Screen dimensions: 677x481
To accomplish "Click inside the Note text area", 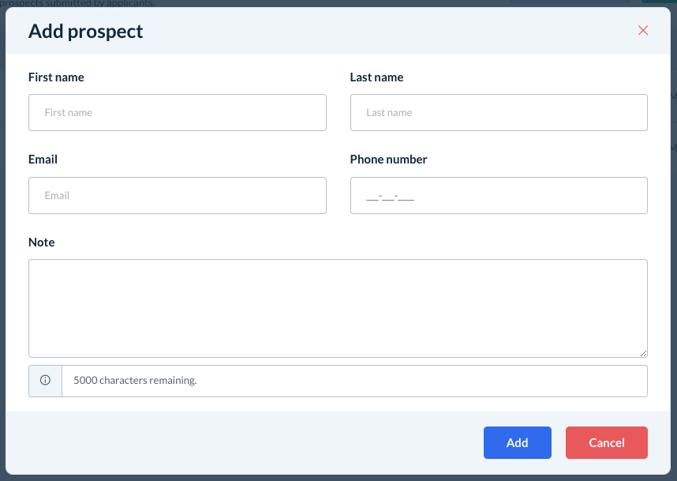I will pyautogui.click(x=338, y=308).
